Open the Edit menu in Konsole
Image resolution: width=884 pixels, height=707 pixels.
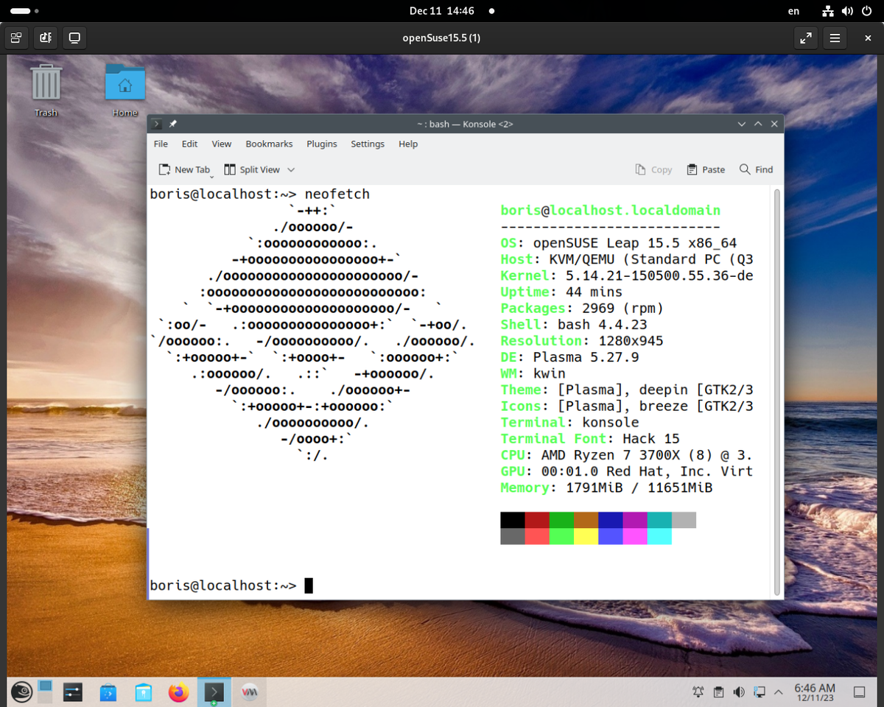[x=189, y=144]
